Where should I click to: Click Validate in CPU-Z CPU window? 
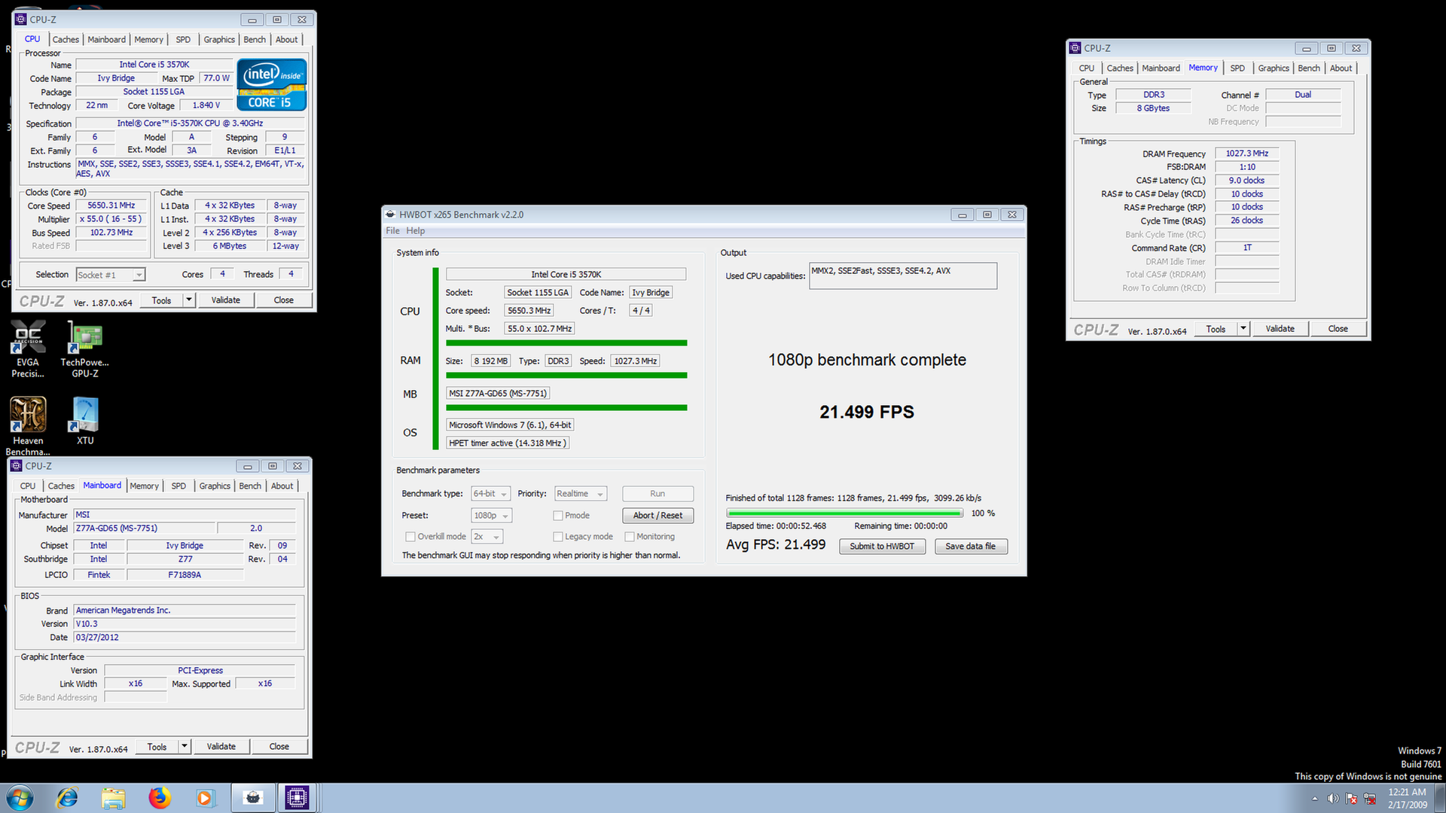pos(225,300)
